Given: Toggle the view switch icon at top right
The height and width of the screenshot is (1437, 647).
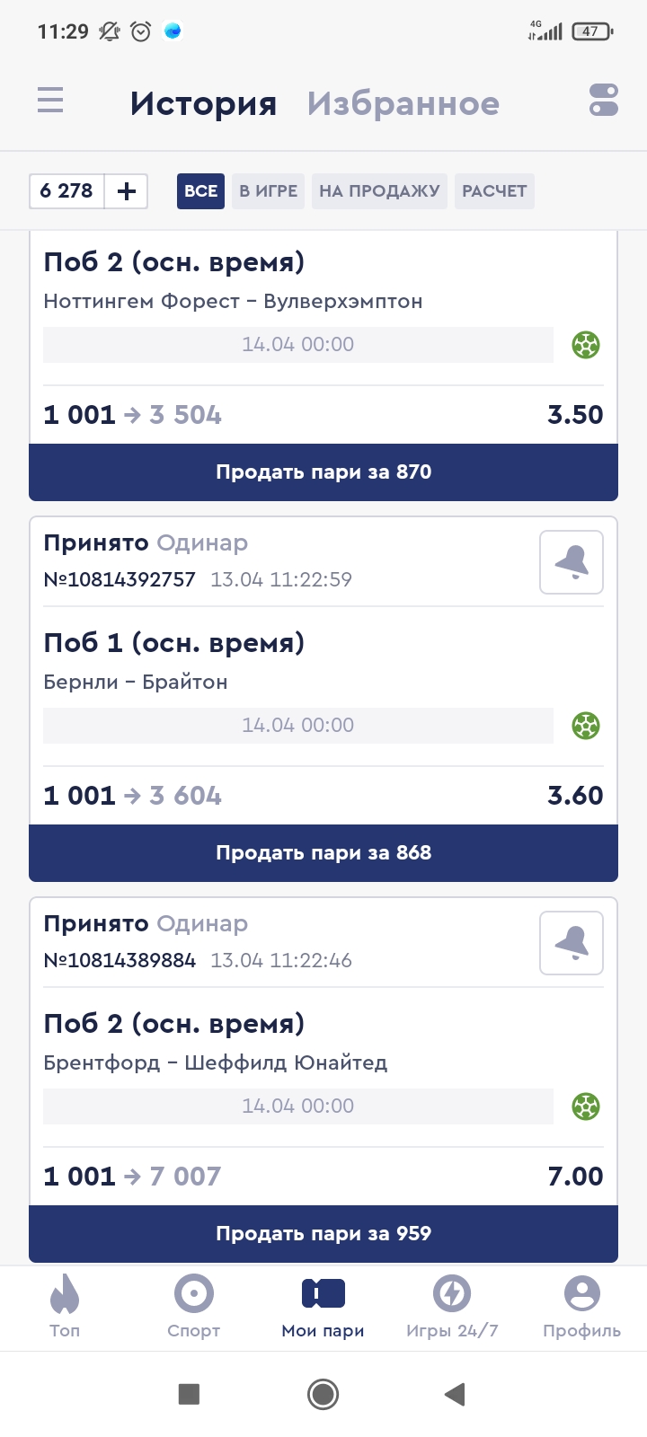Looking at the screenshot, I should click(x=604, y=100).
